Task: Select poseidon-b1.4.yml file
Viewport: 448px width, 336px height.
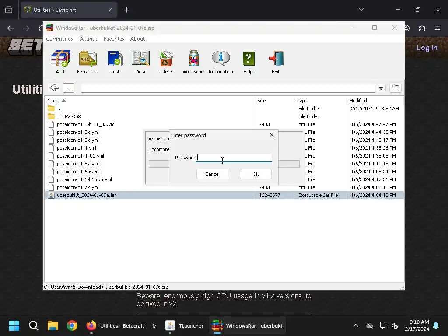Action: point(76,148)
